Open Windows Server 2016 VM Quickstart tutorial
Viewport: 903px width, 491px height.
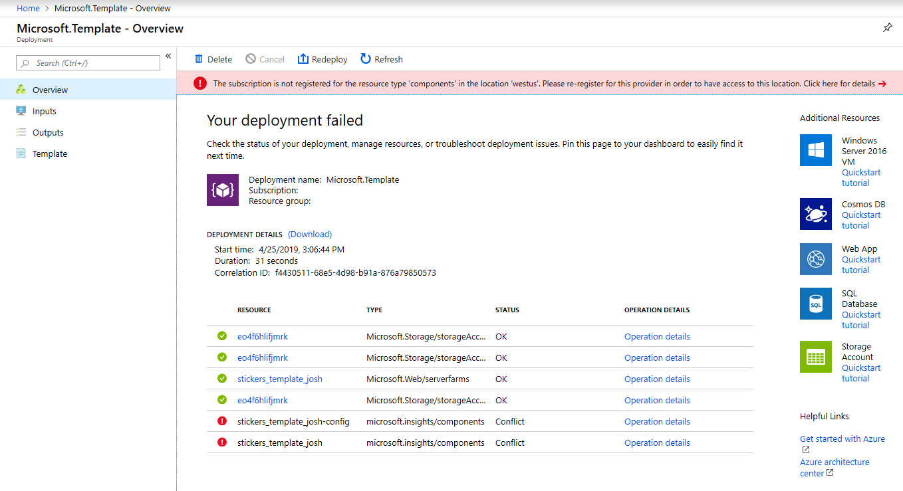[x=861, y=177]
